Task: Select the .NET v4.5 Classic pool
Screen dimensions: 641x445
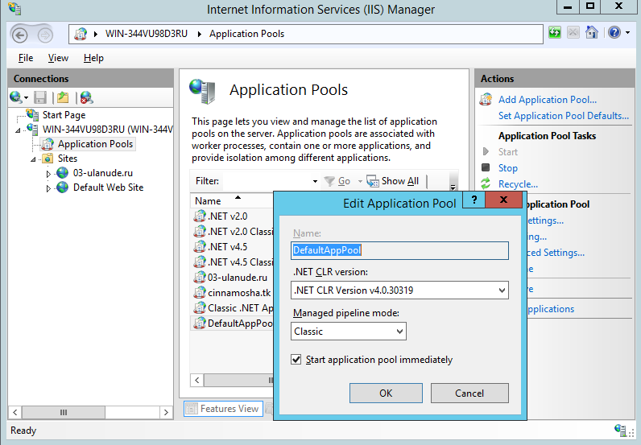Action: click(232, 262)
